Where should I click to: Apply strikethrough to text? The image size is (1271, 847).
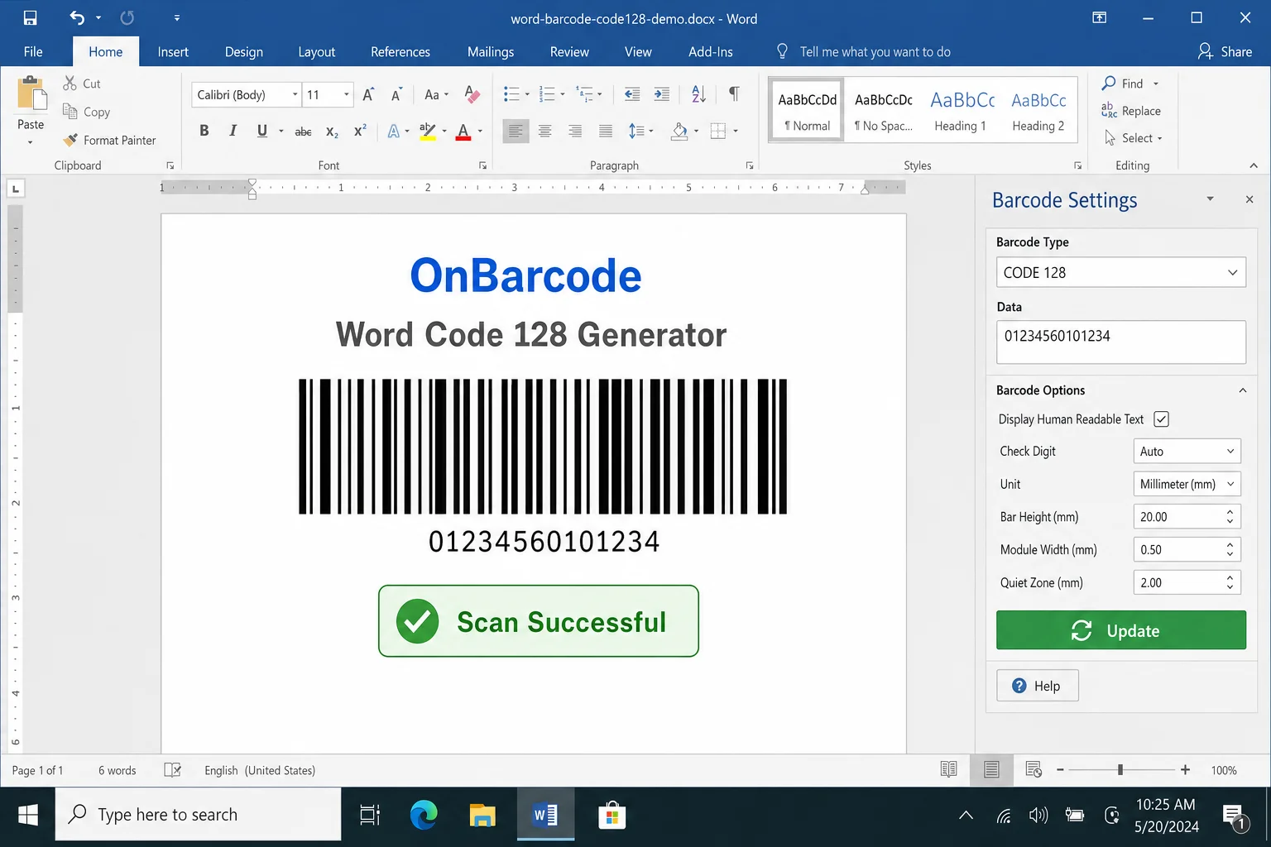click(x=303, y=131)
